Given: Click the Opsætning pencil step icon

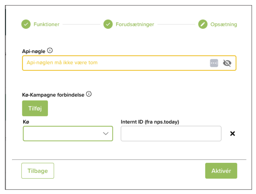Looking at the screenshot, I should [x=203, y=24].
